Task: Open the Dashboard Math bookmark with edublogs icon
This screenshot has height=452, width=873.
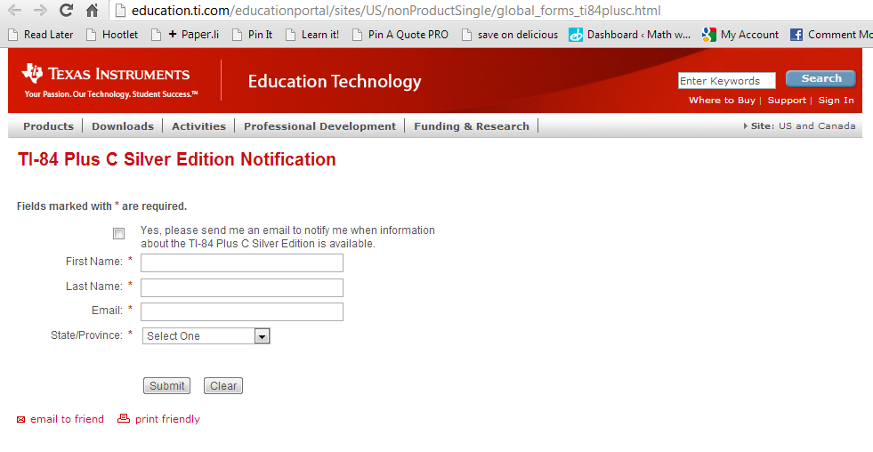Action: tap(630, 35)
